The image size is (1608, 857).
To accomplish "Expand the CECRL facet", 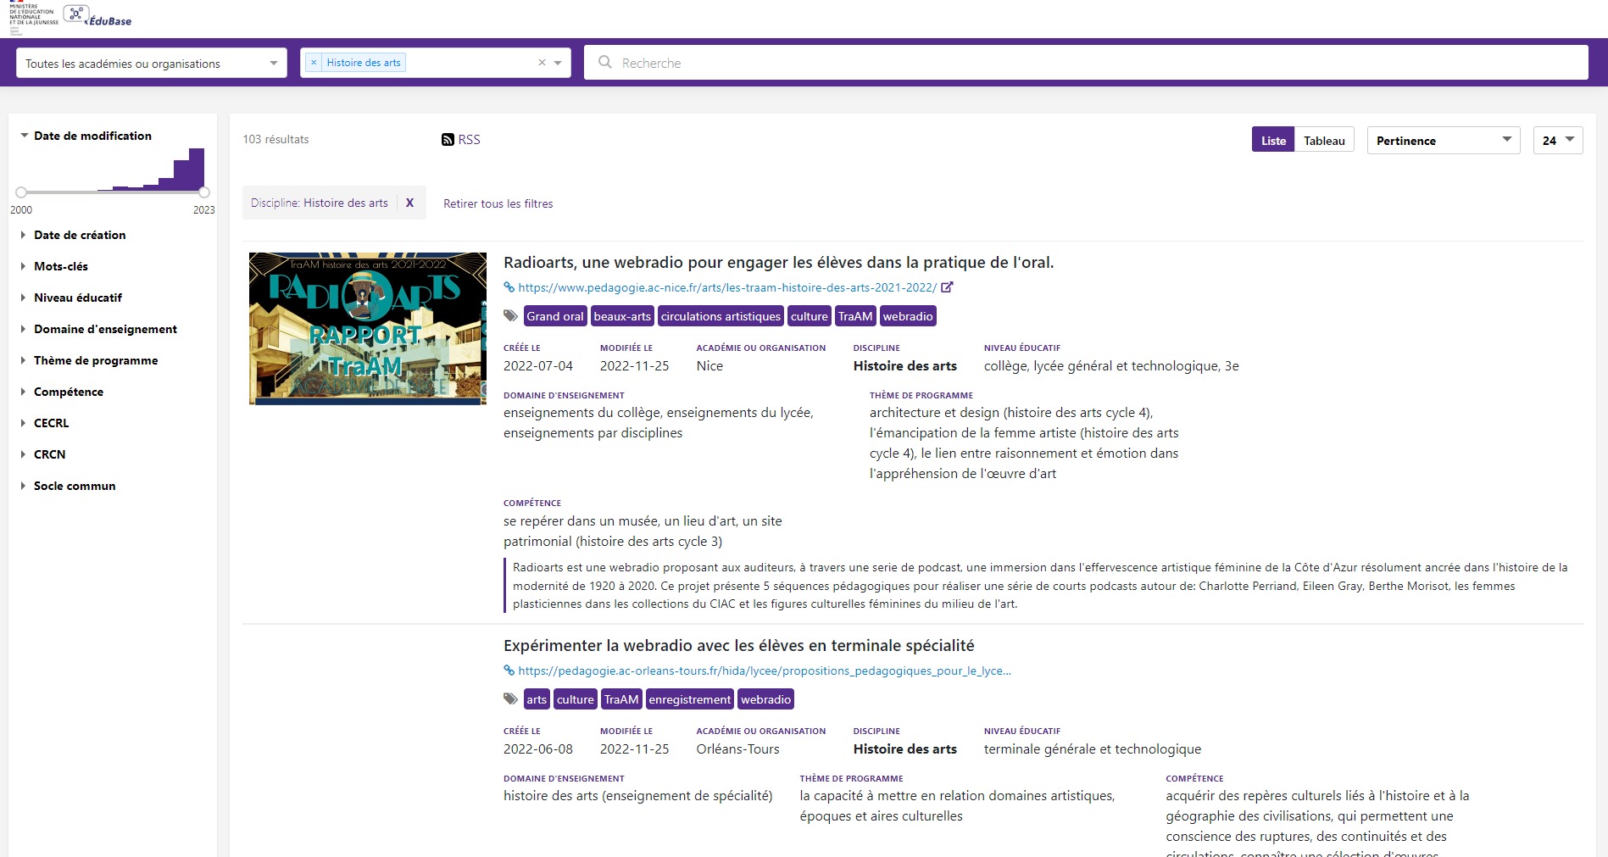I will click(x=44, y=423).
